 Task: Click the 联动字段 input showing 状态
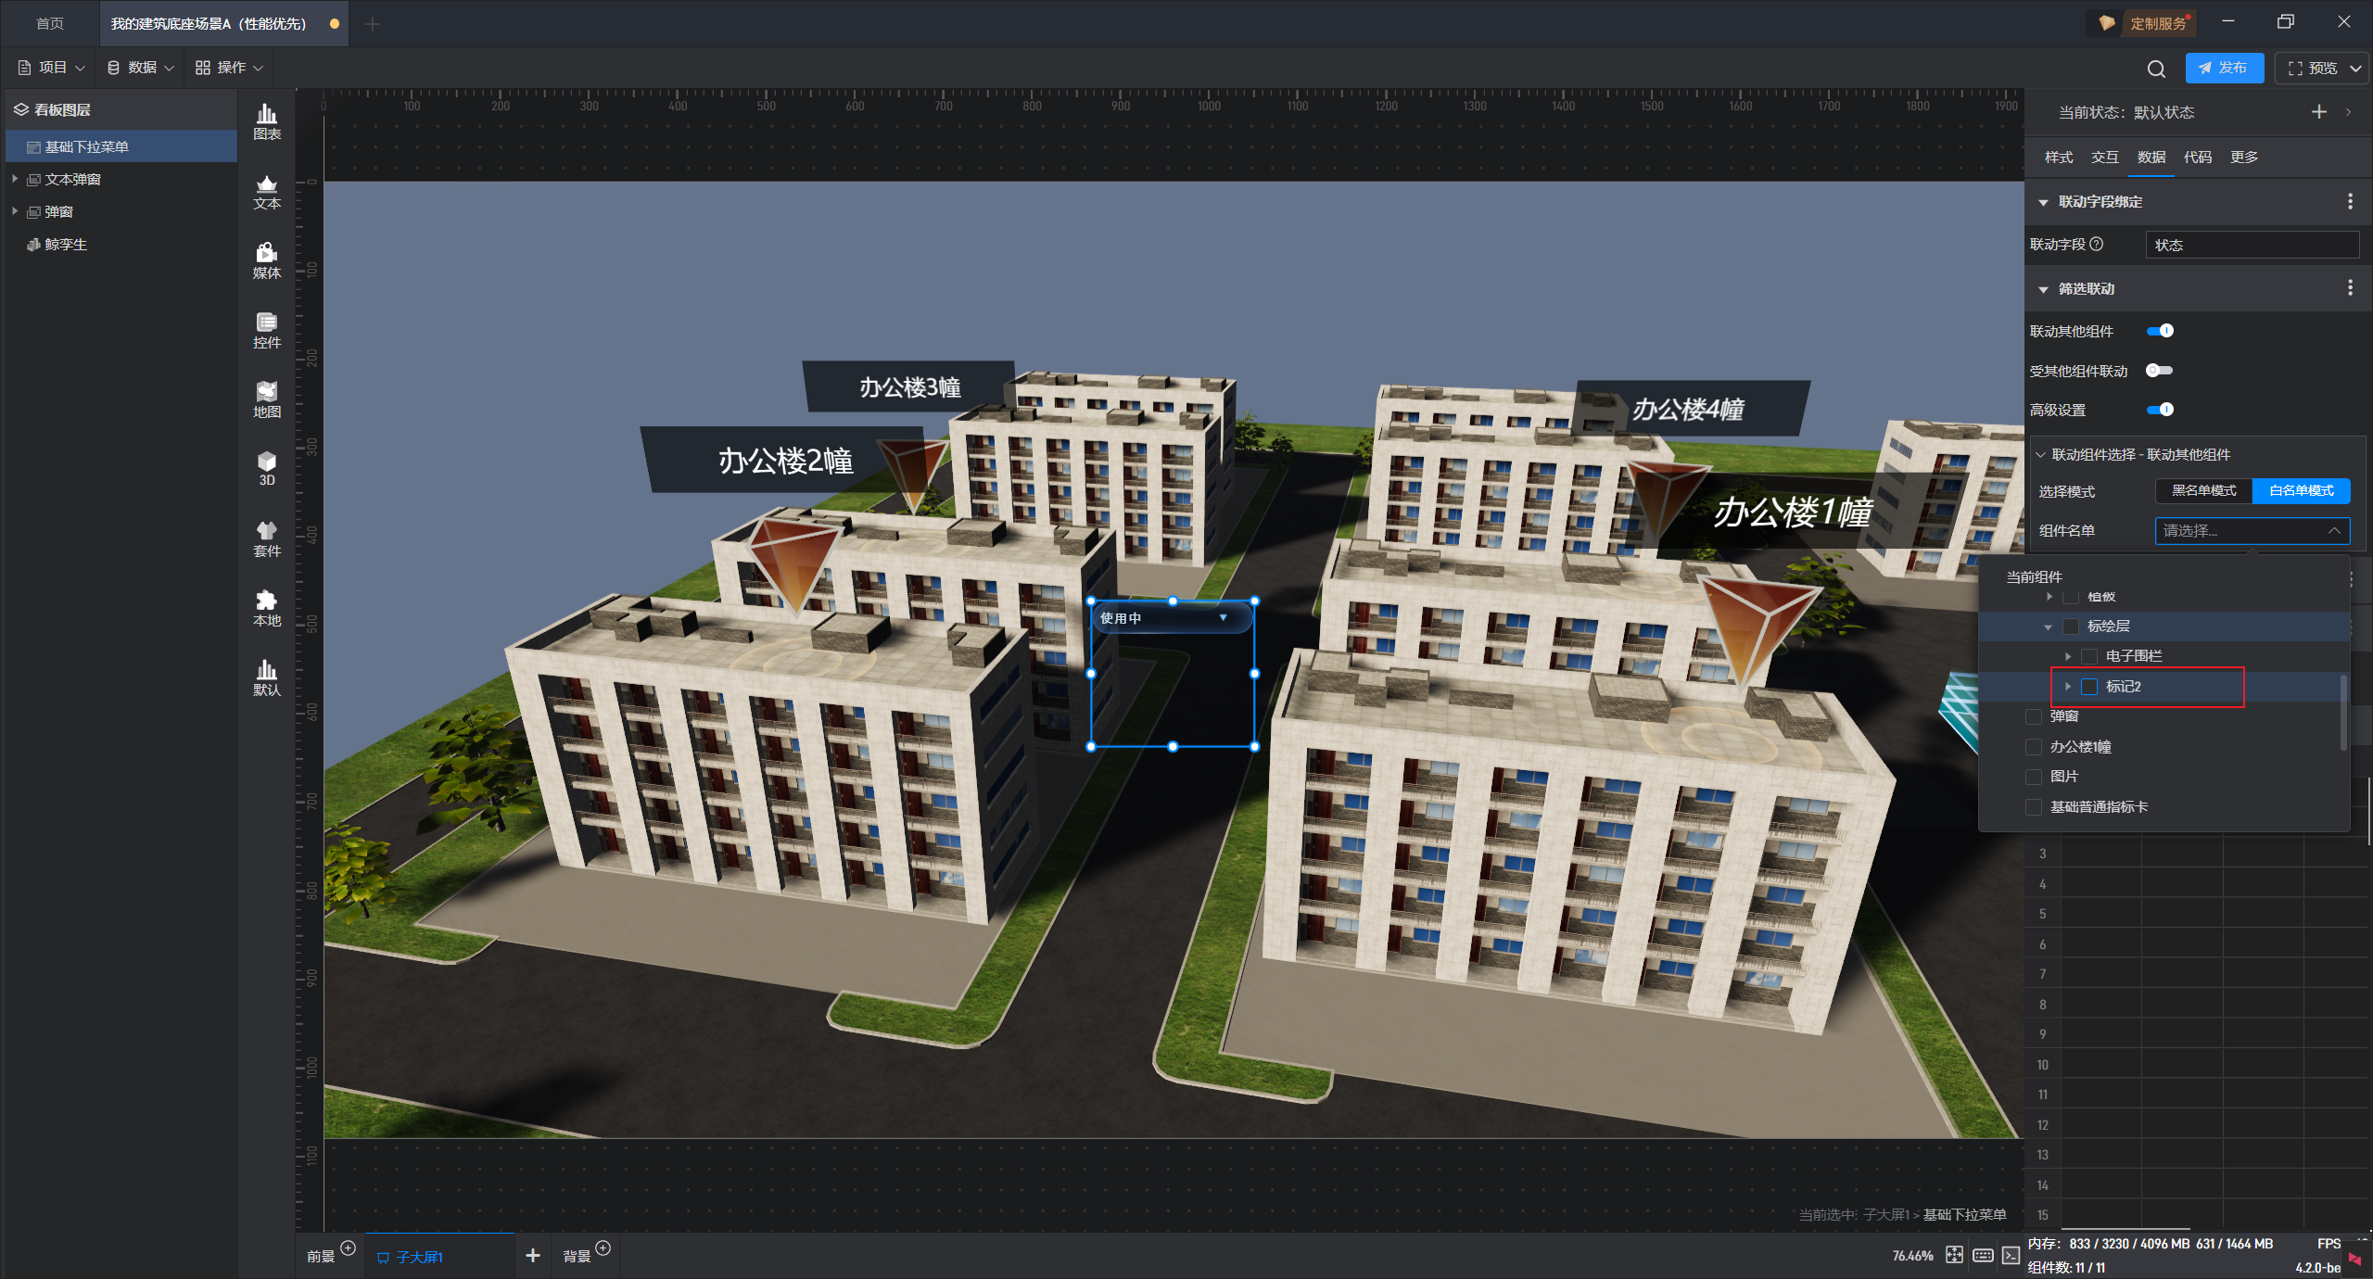[2252, 245]
